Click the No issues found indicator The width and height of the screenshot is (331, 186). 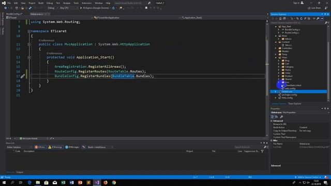[29, 138]
